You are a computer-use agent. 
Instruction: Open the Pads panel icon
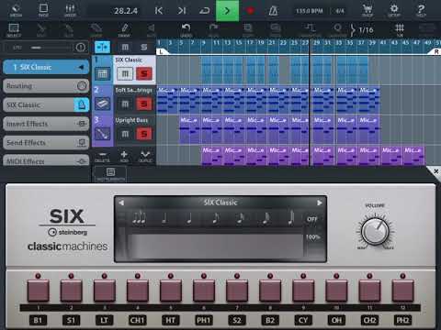tap(43, 10)
